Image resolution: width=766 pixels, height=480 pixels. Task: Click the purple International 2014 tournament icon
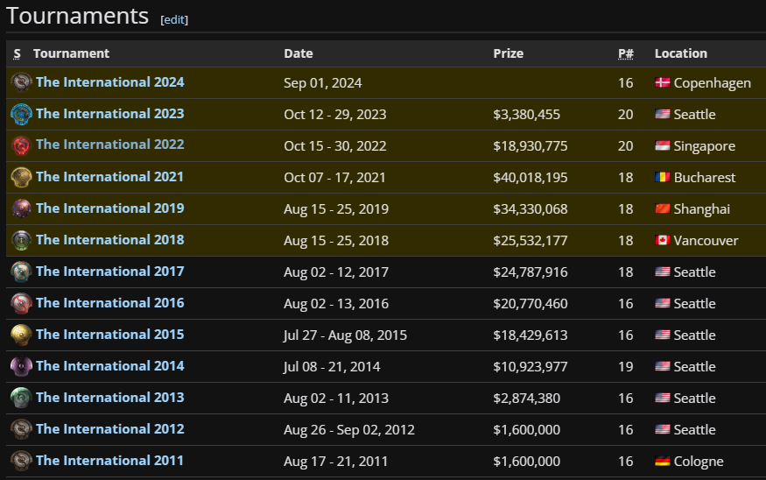[21, 366]
